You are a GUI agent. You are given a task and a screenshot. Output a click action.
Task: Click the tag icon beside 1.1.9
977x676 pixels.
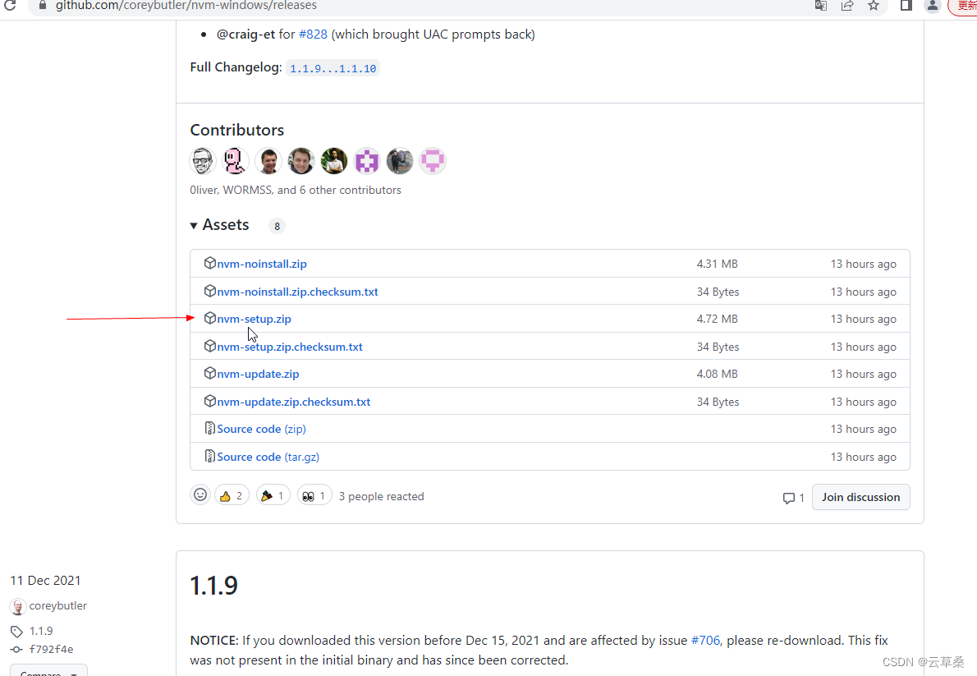click(16, 632)
